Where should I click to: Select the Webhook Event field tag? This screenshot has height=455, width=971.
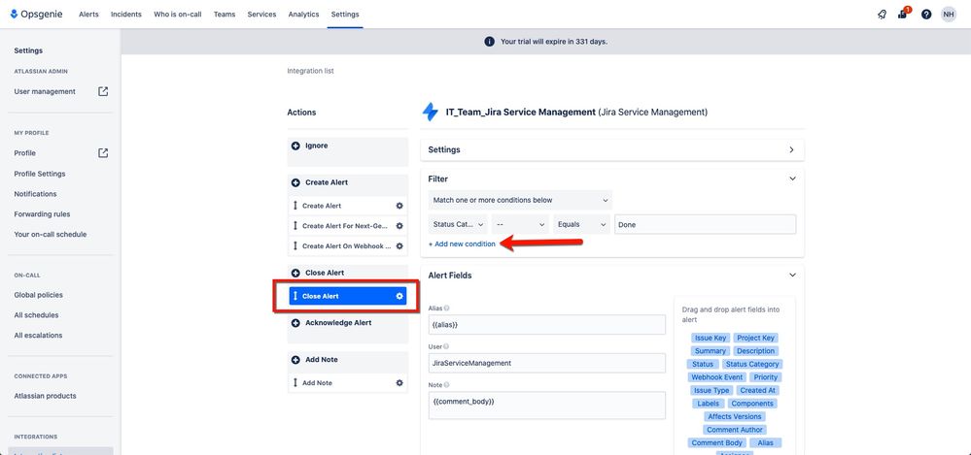point(716,377)
